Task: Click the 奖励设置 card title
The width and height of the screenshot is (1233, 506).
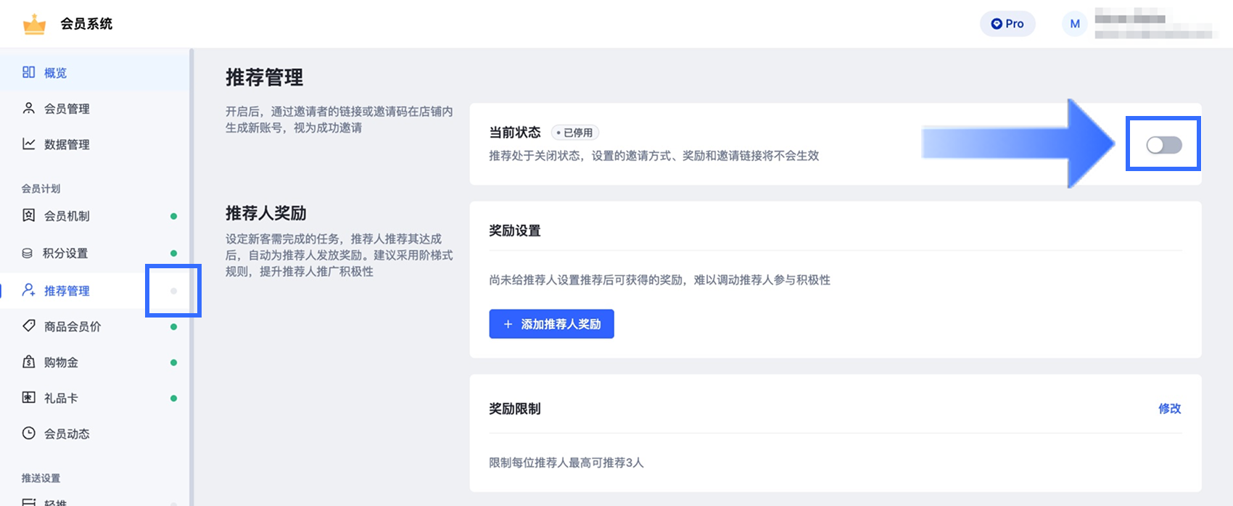Action: [515, 231]
